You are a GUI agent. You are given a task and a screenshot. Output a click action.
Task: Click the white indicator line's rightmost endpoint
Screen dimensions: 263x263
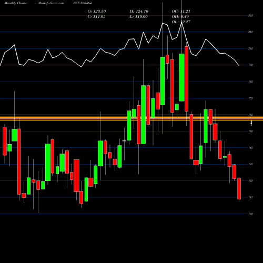click(239, 66)
